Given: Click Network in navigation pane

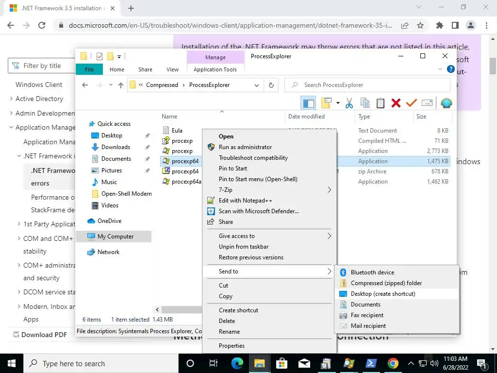Looking at the screenshot, I should pos(108,252).
